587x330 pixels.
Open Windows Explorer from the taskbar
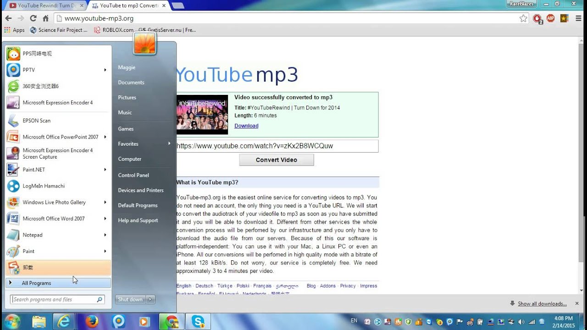tap(39, 321)
